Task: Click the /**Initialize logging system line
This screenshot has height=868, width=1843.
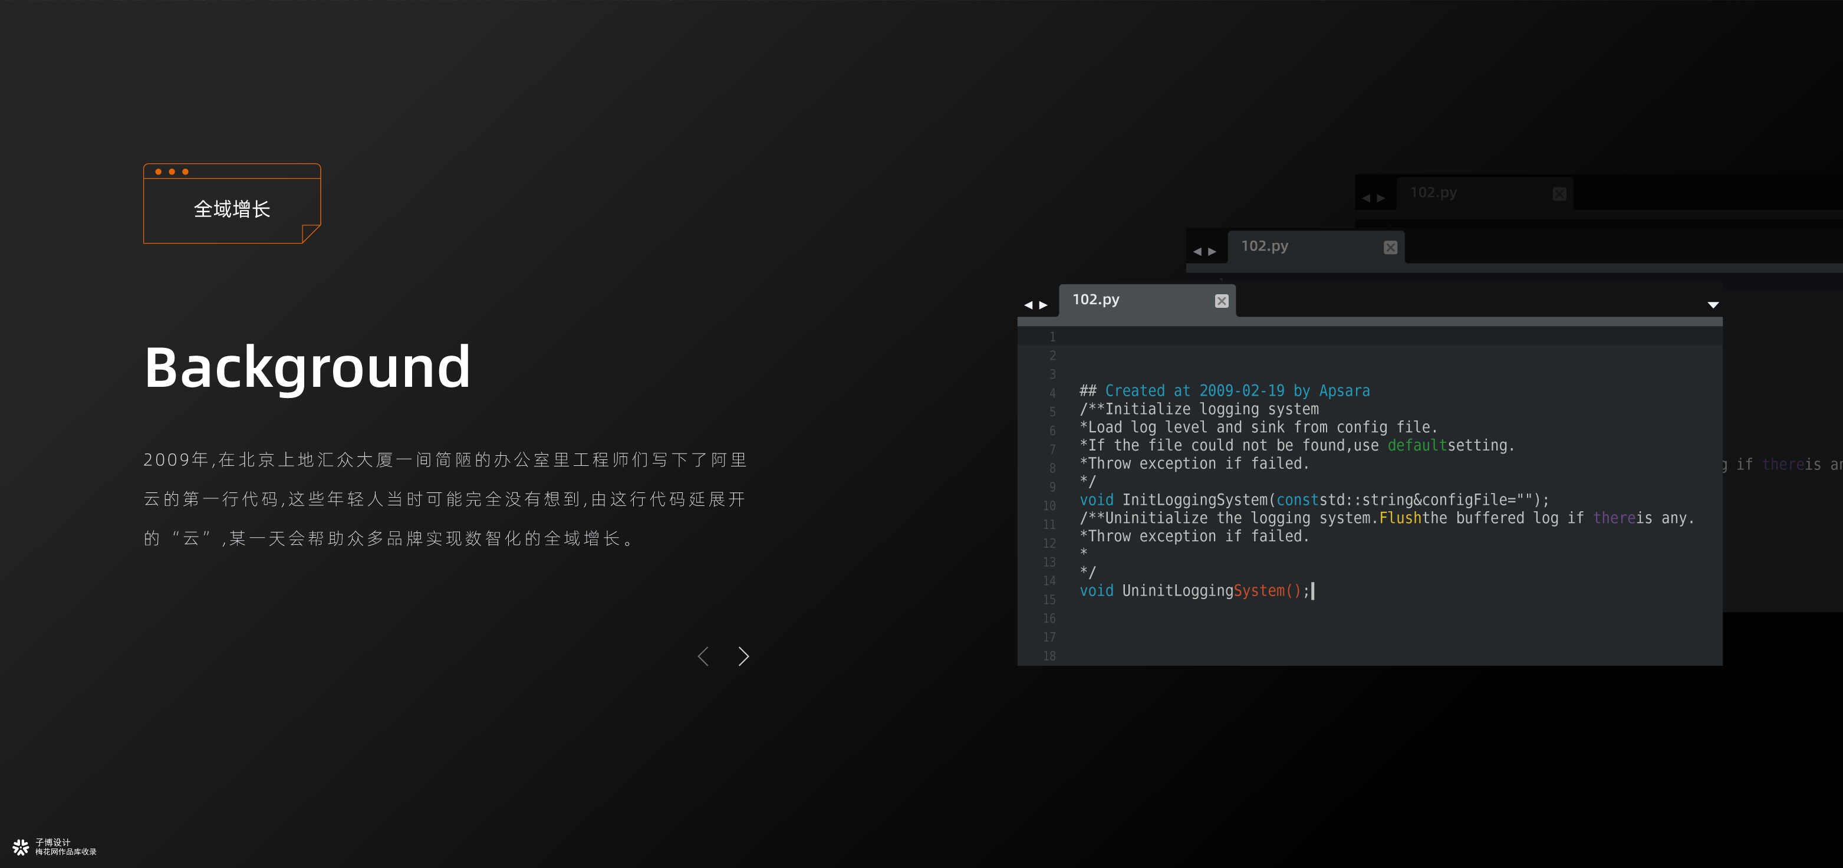Action: pos(1199,409)
